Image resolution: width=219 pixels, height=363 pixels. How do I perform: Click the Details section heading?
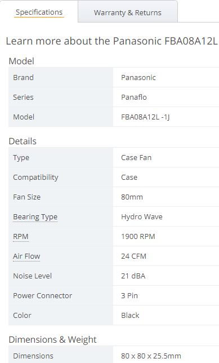23,141
